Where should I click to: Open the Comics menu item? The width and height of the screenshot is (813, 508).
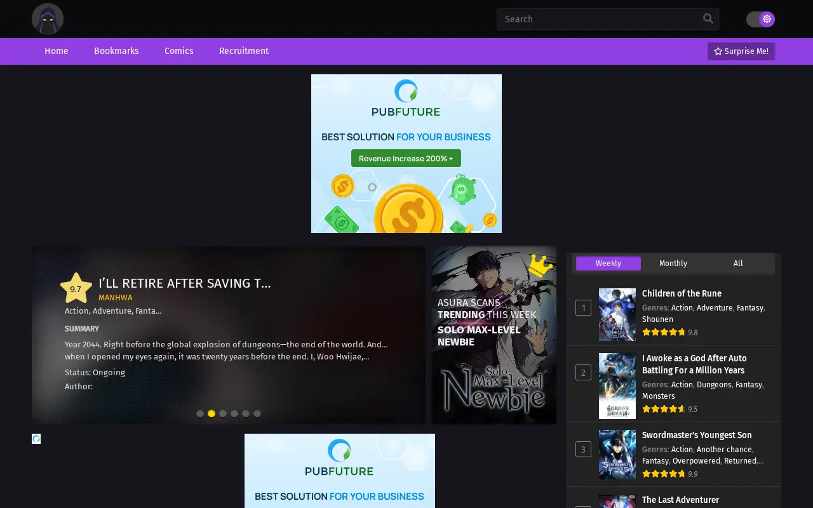pyautogui.click(x=178, y=51)
